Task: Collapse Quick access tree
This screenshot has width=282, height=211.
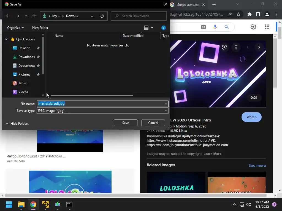Action: 6,39
